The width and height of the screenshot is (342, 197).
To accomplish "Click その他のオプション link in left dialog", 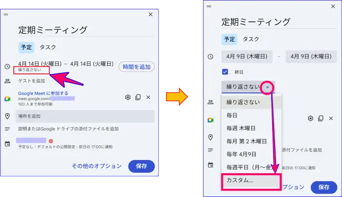I will [x=97, y=166].
